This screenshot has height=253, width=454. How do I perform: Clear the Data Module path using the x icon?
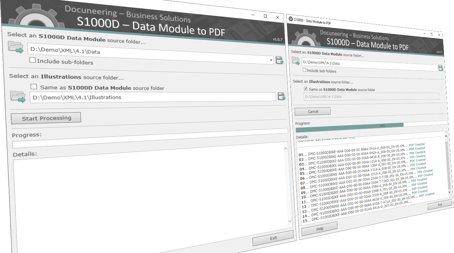coord(271,60)
